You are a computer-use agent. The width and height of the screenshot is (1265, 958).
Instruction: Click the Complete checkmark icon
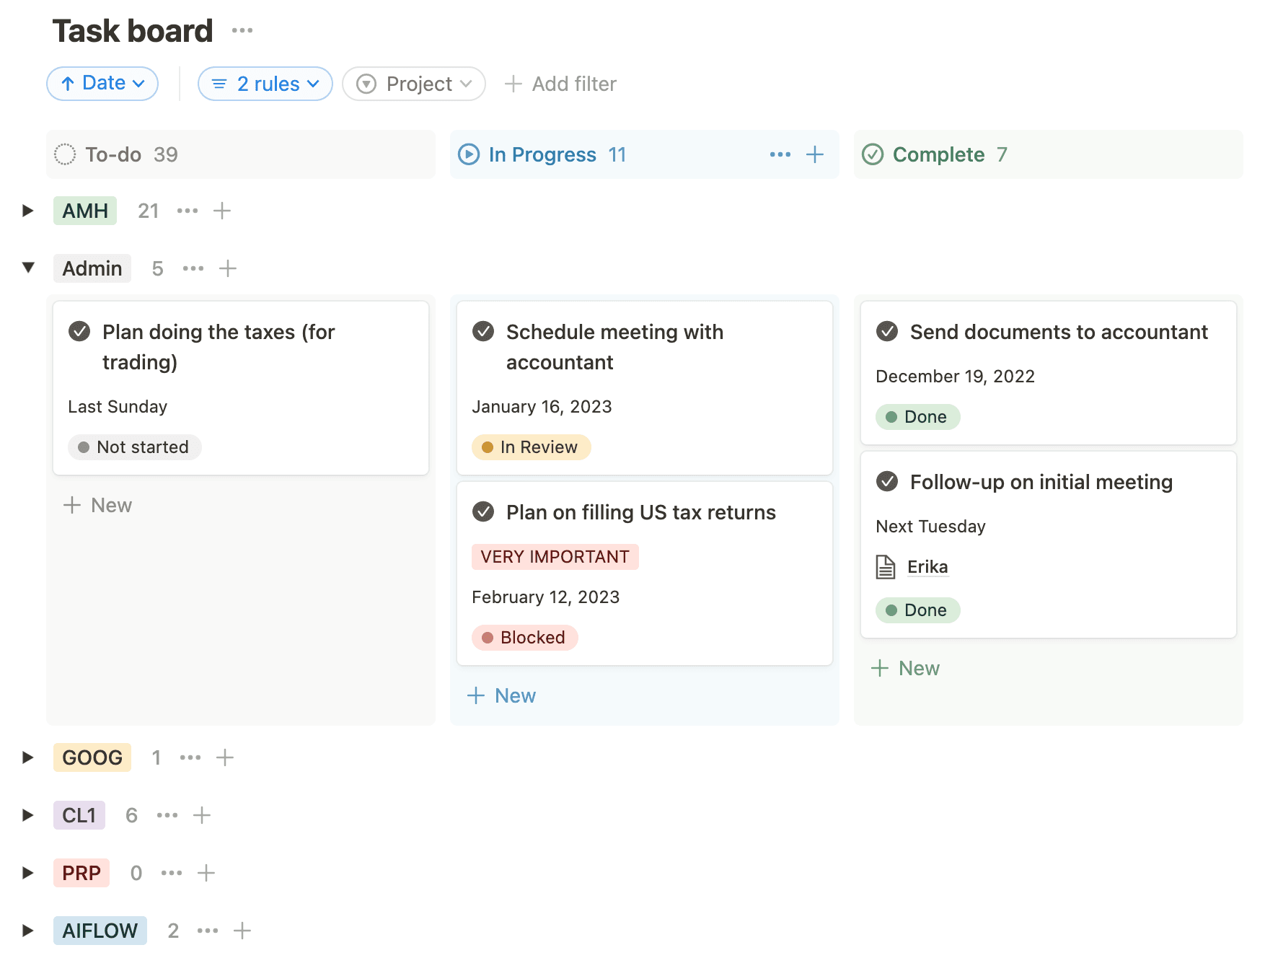[873, 154]
